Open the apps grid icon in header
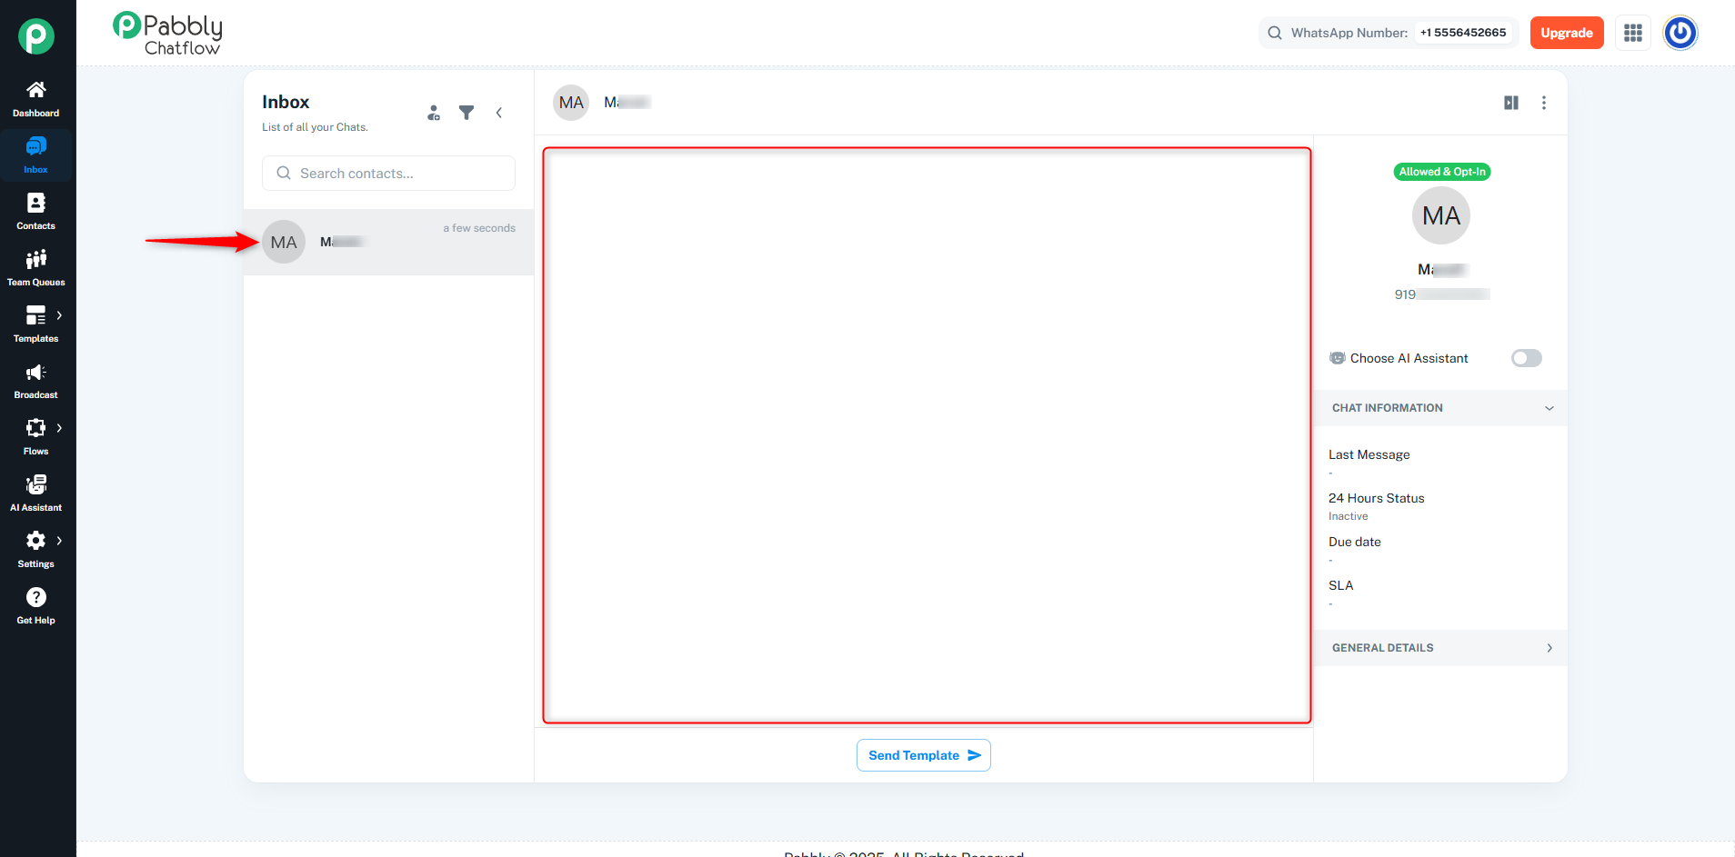 pos(1633,33)
